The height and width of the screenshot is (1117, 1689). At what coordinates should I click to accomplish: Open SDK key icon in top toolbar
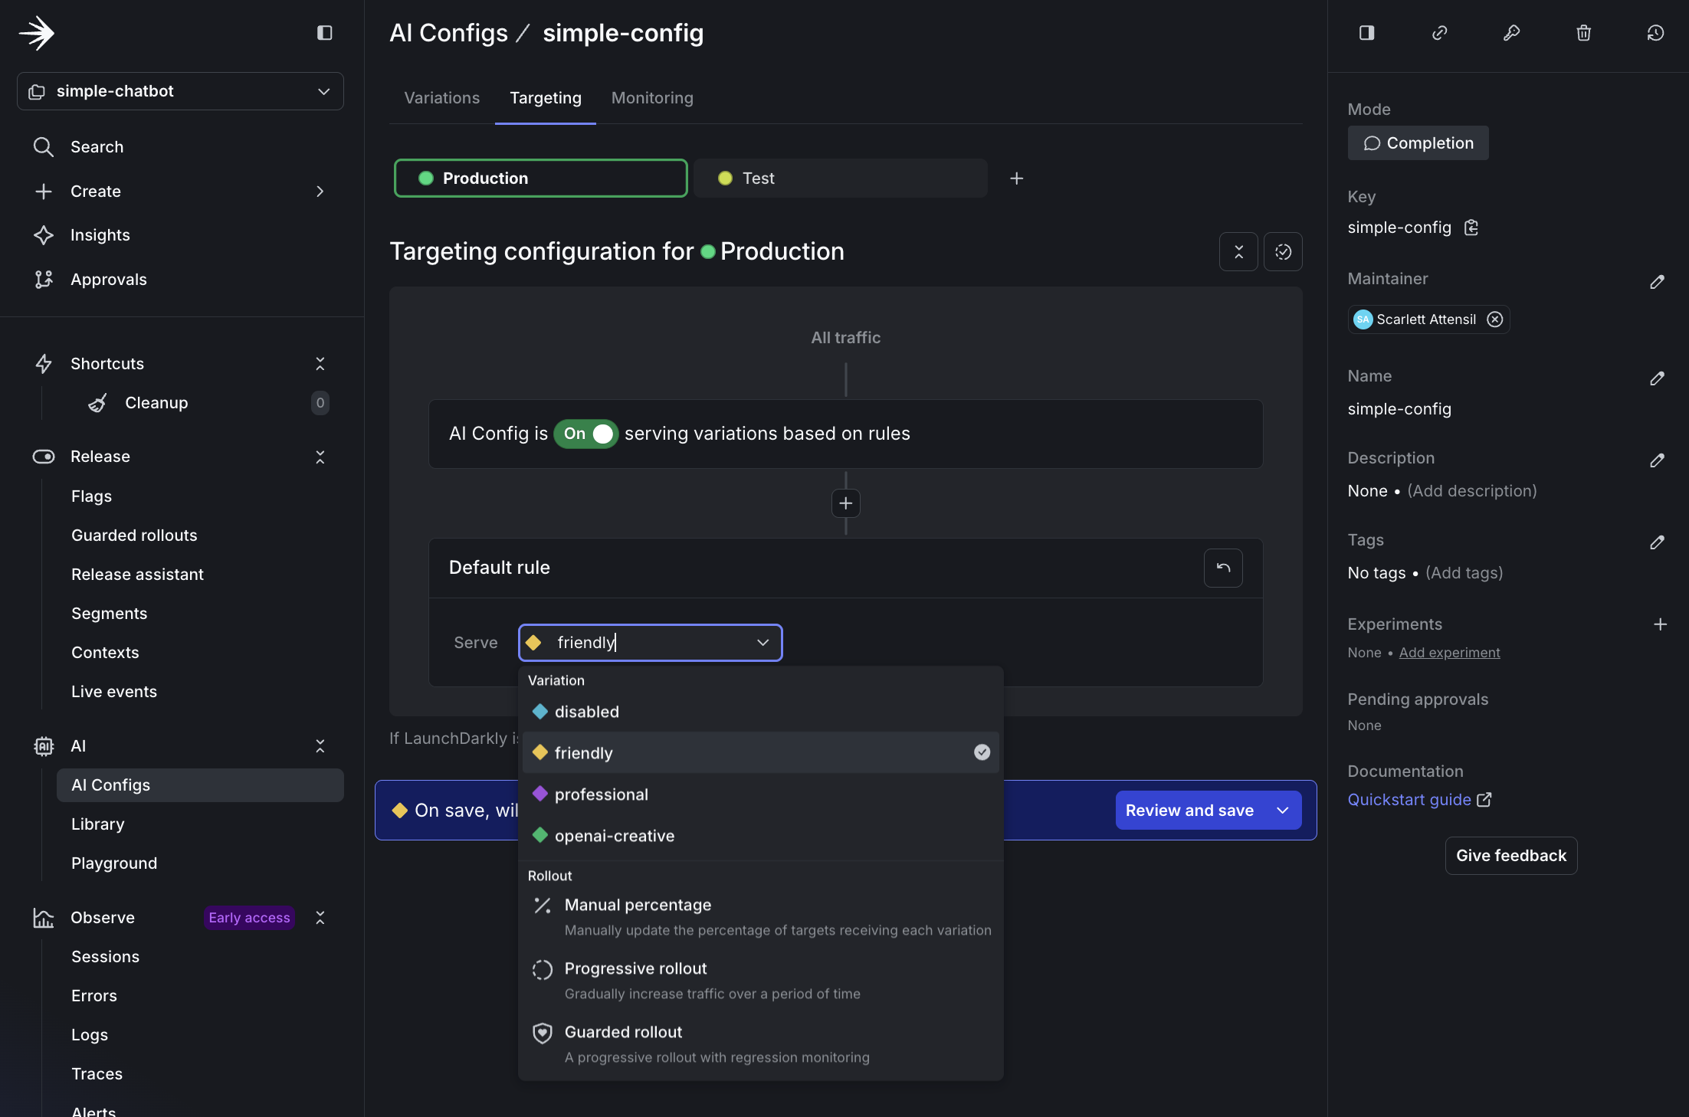1511,33
